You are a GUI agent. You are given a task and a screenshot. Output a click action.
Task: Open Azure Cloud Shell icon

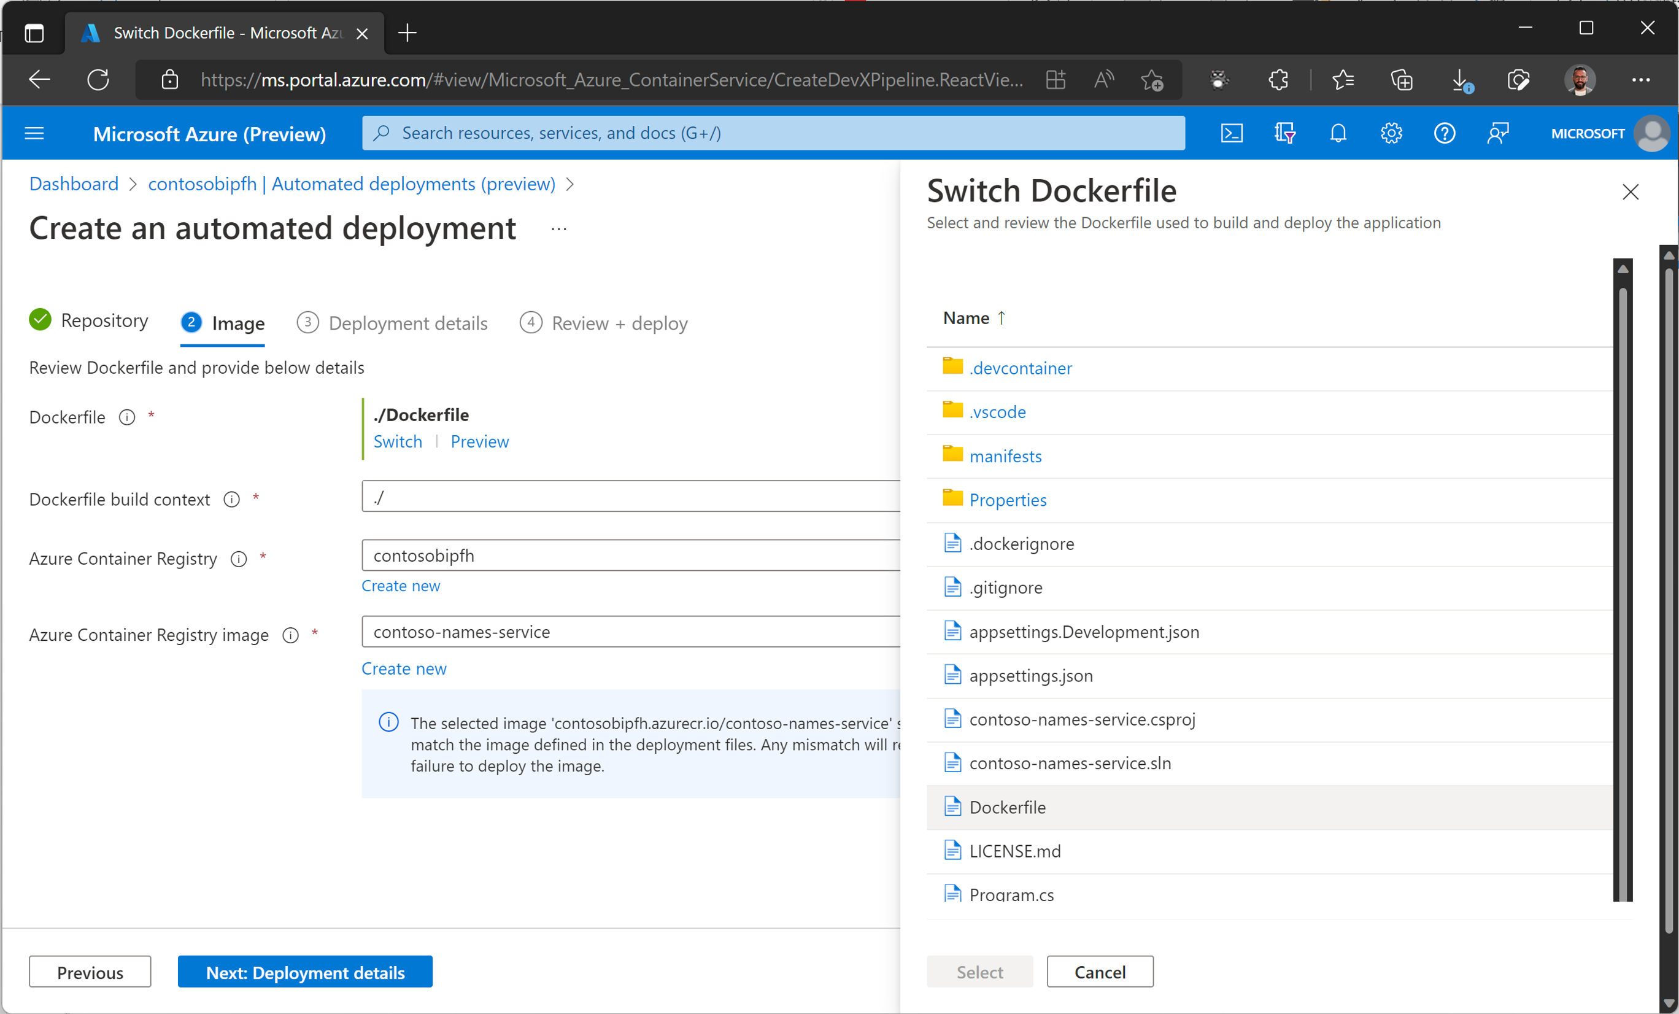1231,133
